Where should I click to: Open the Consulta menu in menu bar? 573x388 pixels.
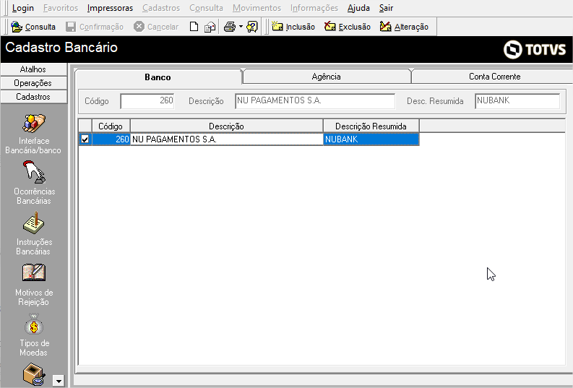[x=206, y=8]
